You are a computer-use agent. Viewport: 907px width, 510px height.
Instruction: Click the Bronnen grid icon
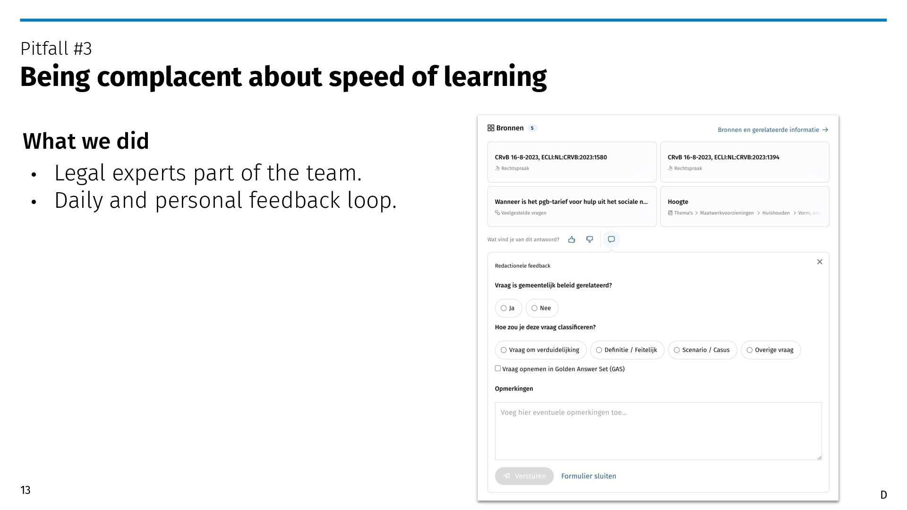click(x=491, y=128)
